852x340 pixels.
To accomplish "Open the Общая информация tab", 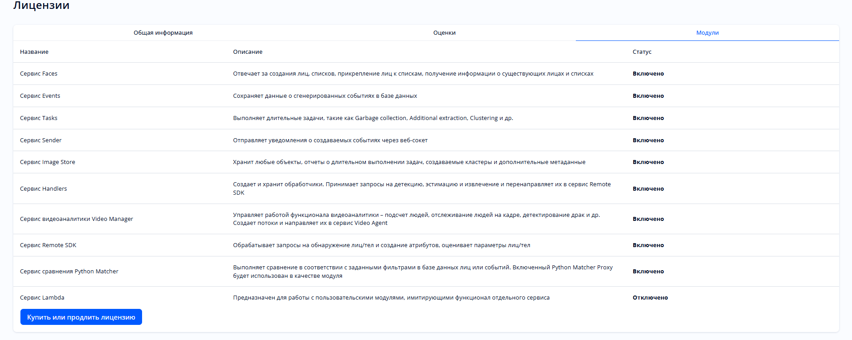I will 163,33.
